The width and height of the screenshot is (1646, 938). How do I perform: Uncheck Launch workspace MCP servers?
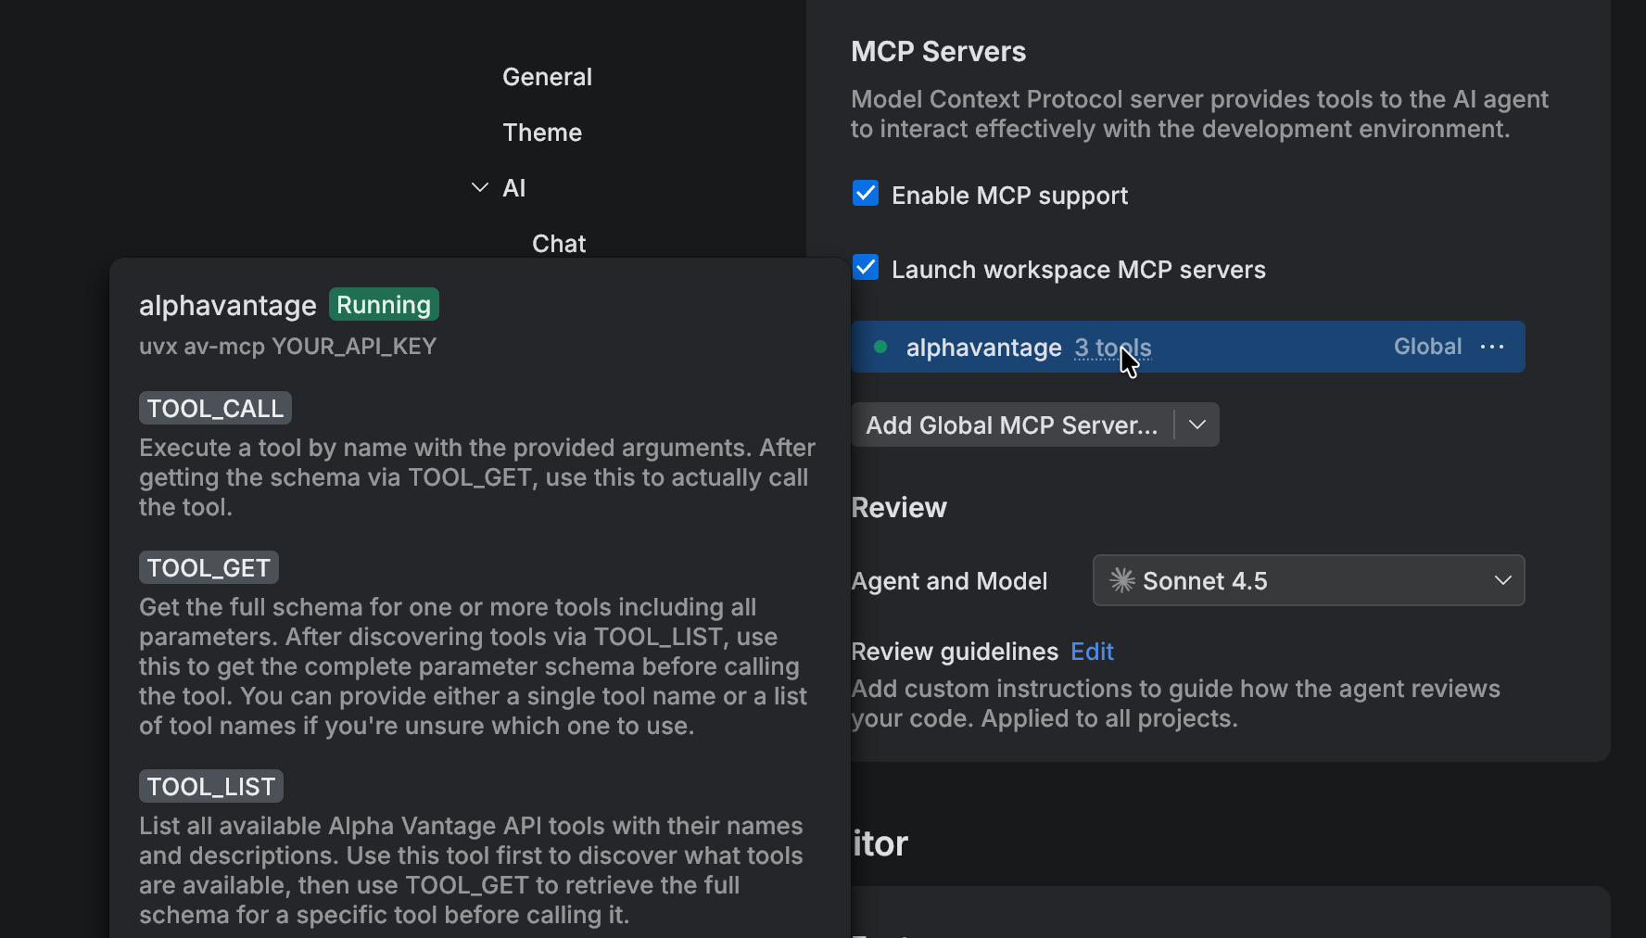pyautogui.click(x=865, y=267)
